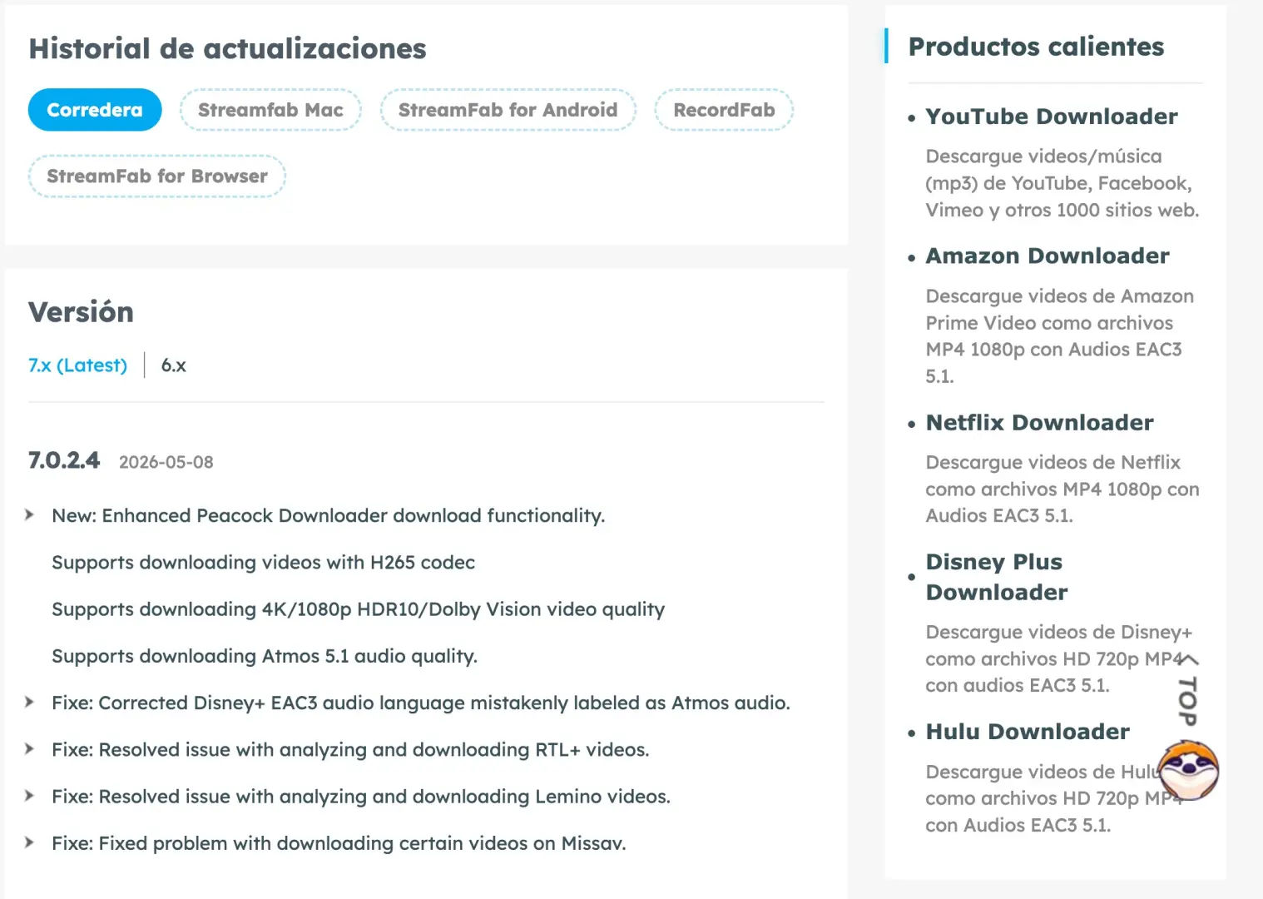Open the YouTube Downloader product link
Viewport: 1263px width, 899px height.
click(1052, 117)
